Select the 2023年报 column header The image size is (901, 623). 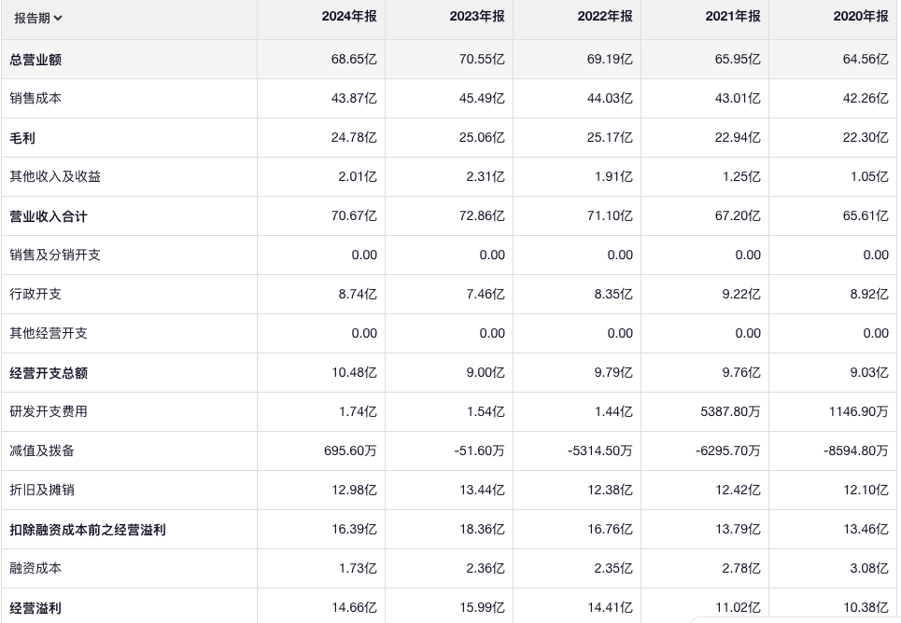(477, 17)
